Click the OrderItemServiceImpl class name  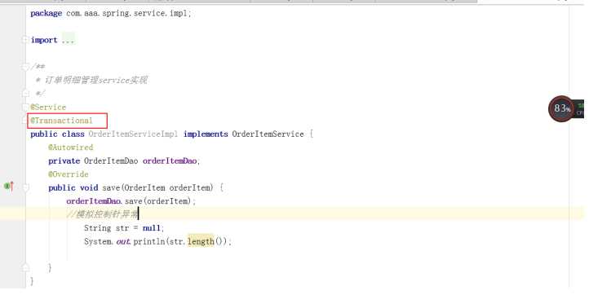(x=133, y=134)
